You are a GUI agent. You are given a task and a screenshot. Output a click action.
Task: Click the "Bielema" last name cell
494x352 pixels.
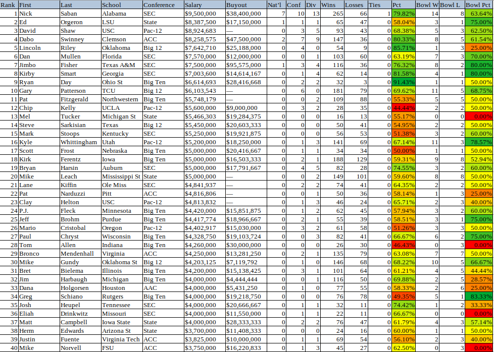[80, 270]
